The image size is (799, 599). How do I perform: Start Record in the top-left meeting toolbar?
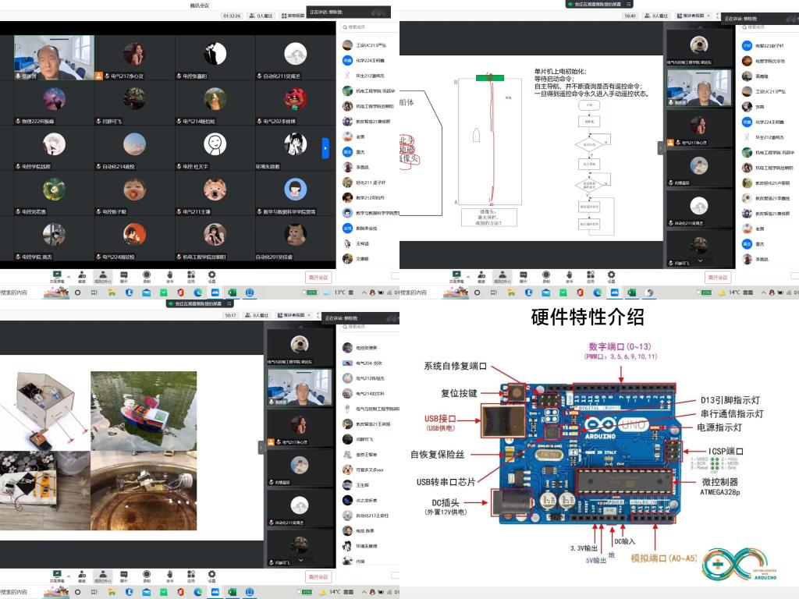click(147, 276)
